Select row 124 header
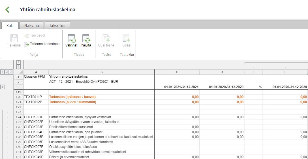 18,117
